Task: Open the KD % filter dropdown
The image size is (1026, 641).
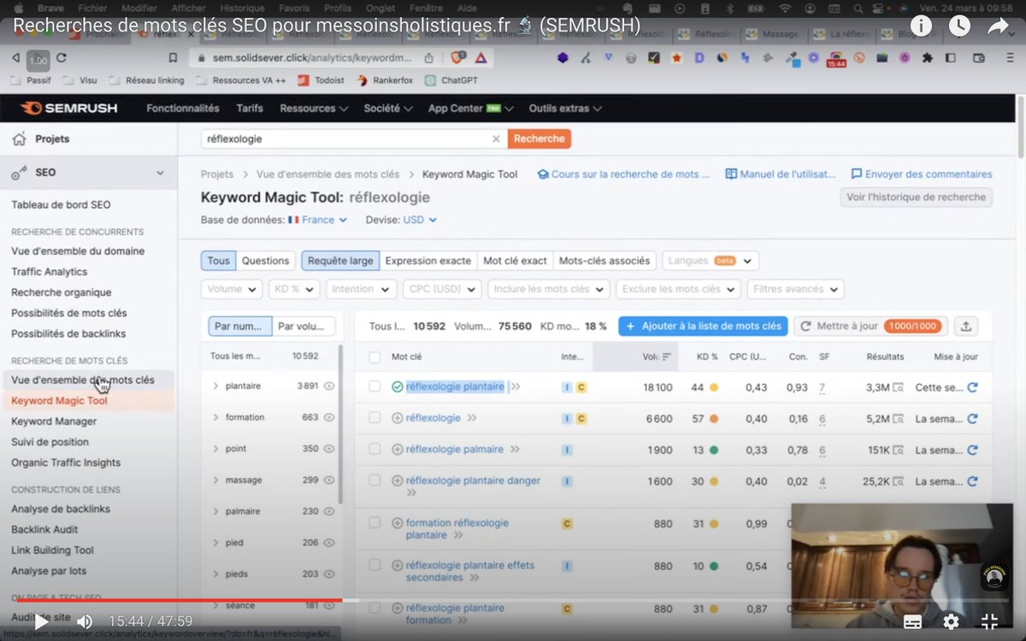Action: 294,289
